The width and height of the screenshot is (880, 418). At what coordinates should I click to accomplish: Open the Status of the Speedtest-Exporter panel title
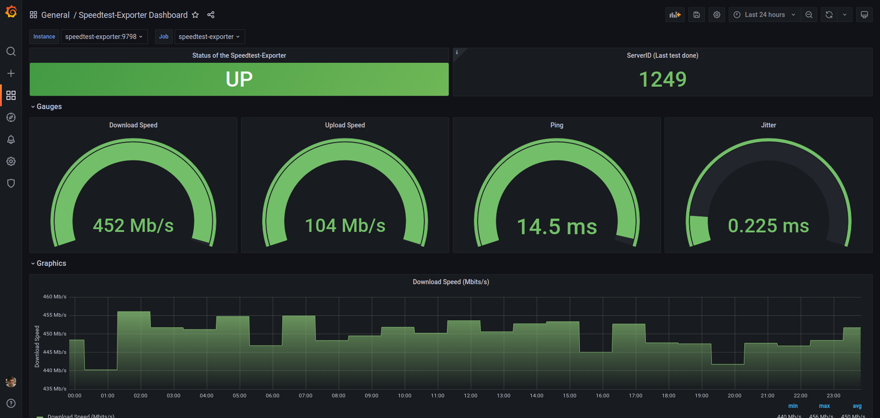pyautogui.click(x=239, y=55)
